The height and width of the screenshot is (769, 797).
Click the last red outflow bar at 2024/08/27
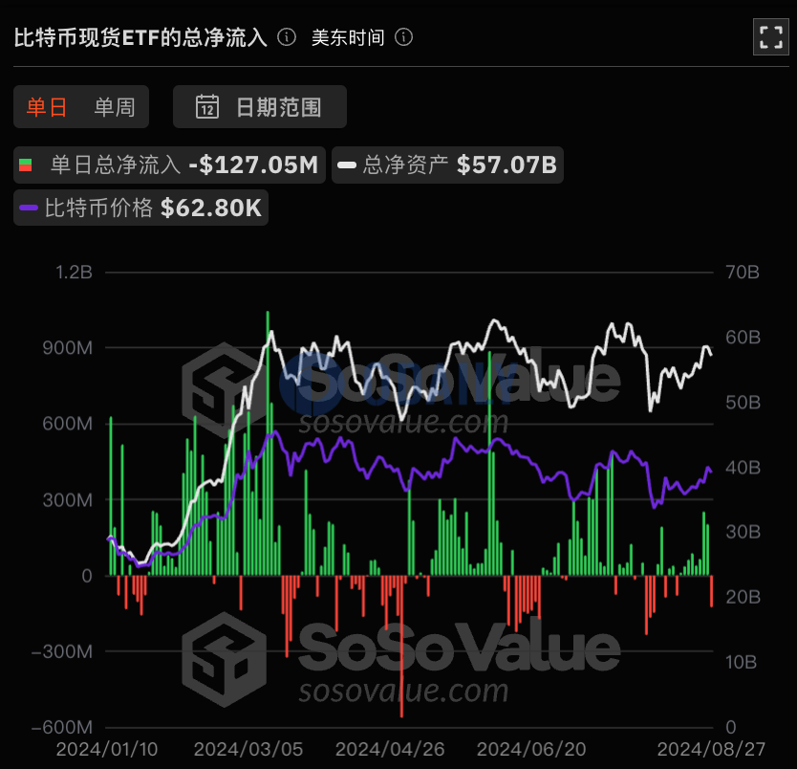click(712, 591)
